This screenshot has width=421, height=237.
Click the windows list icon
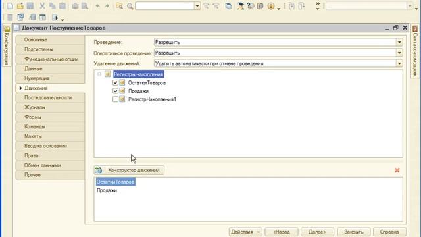pyautogui.click(x=228, y=6)
